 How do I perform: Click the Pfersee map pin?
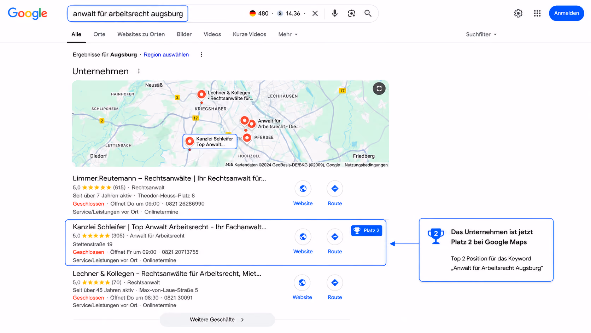(247, 138)
